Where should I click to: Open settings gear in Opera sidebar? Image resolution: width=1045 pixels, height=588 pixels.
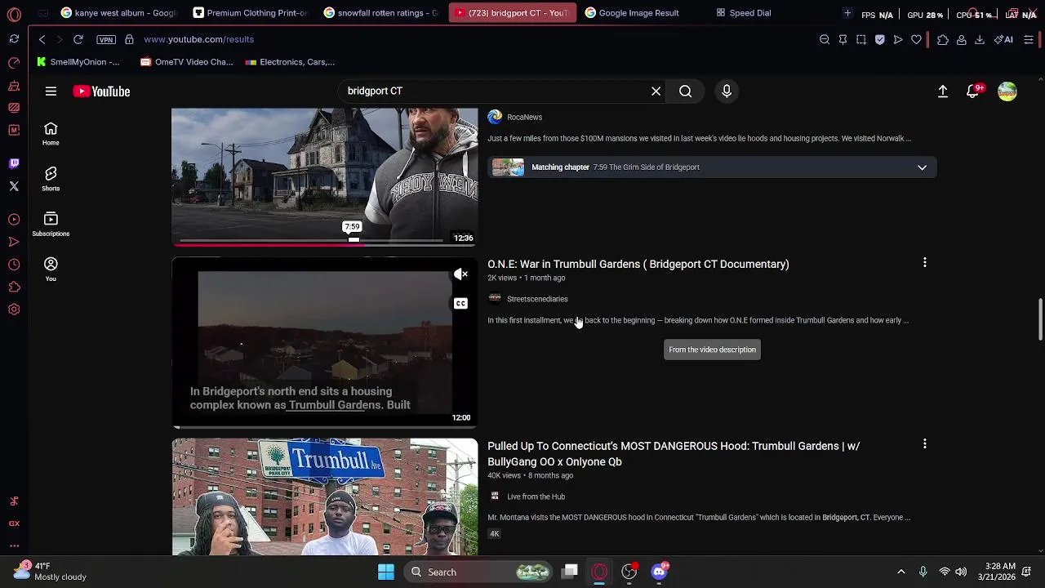pos(14,310)
